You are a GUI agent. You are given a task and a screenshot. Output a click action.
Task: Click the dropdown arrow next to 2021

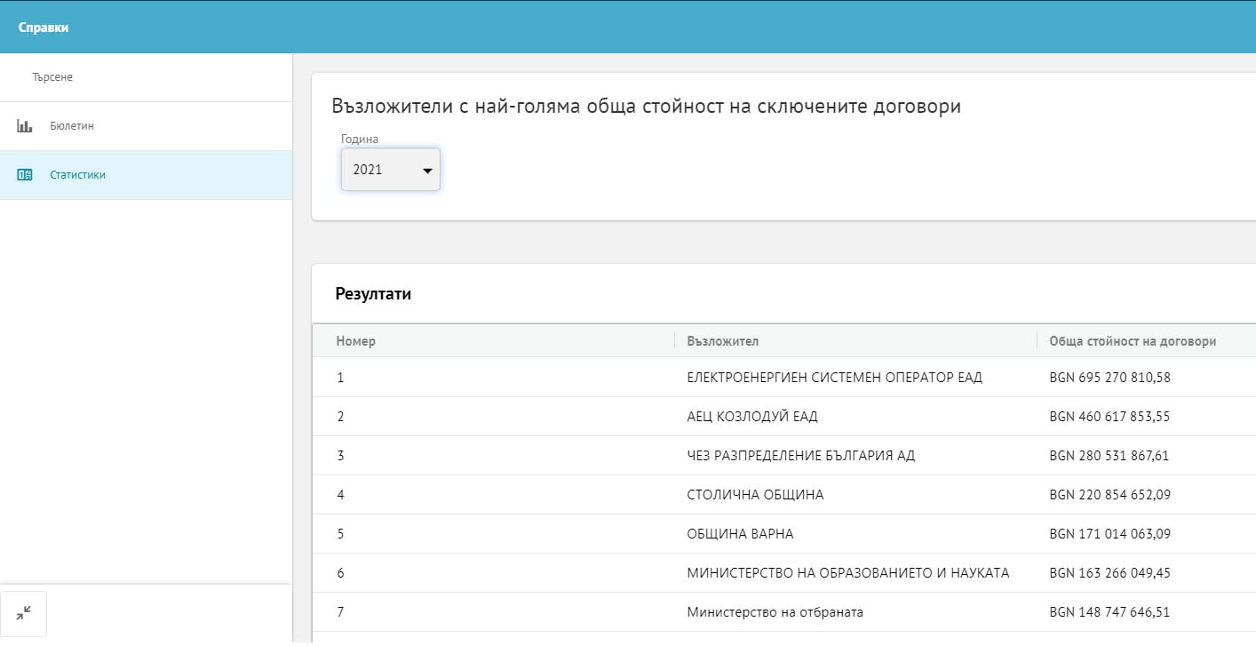point(427,170)
